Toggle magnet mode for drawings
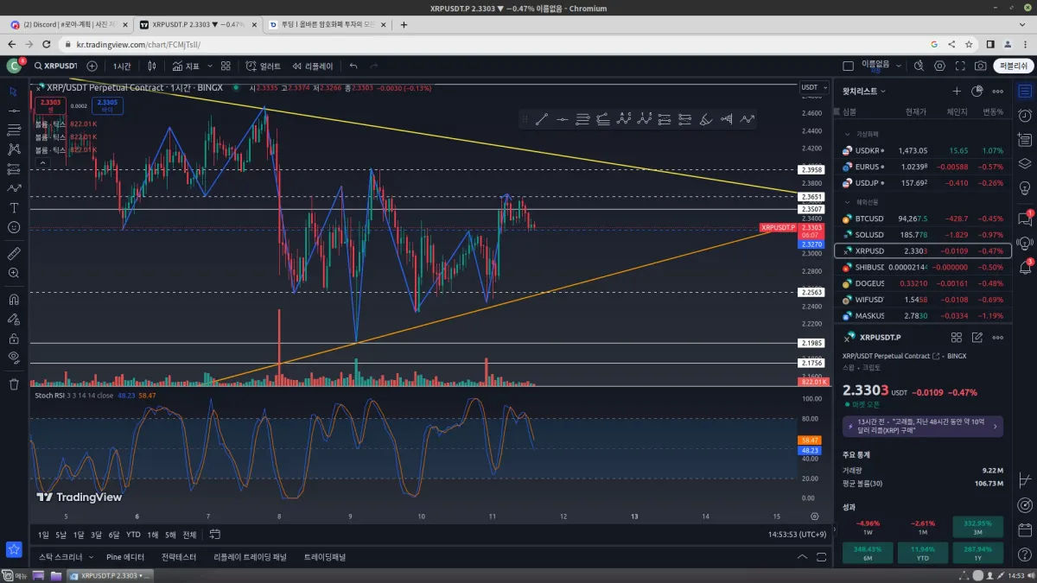This screenshot has width=1037, height=583. click(x=14, y=301)
